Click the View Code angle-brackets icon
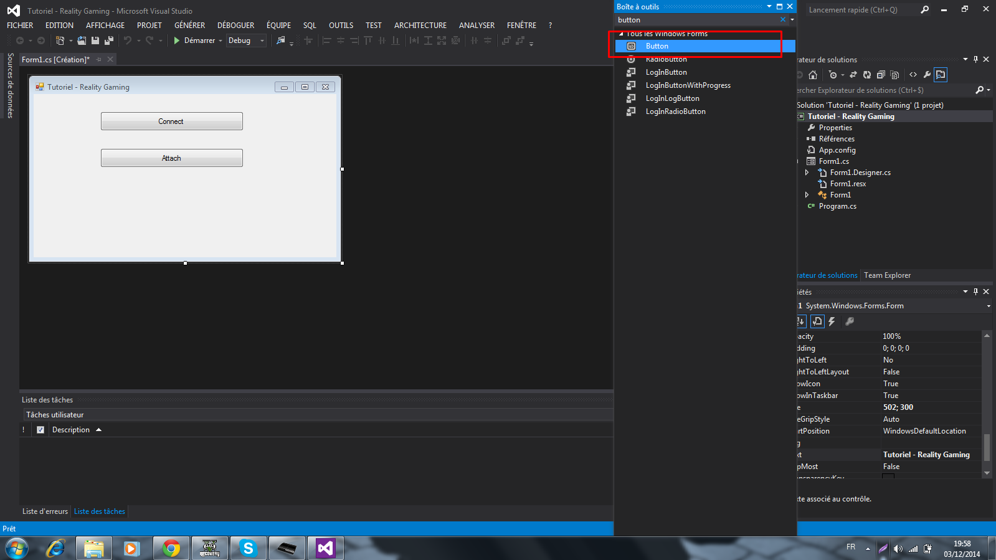 [x=913, y=75]
